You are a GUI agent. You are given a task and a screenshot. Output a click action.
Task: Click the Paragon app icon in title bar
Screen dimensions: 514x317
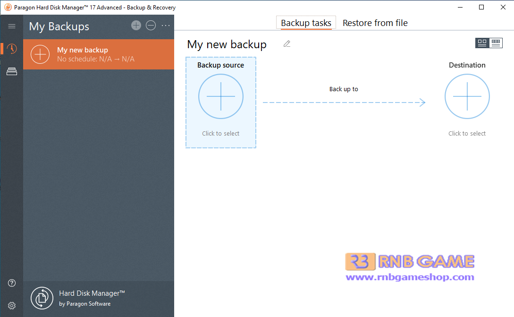pyautogui.click(x=8, y=7)
